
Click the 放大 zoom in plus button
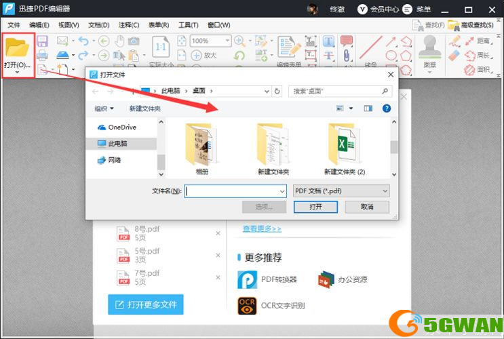point(203,56)
